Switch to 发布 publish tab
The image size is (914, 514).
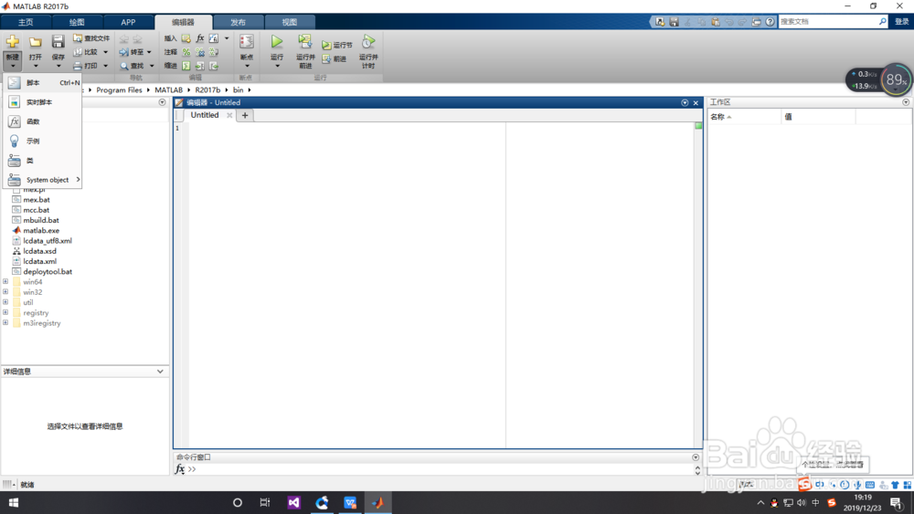coord(238,22)
